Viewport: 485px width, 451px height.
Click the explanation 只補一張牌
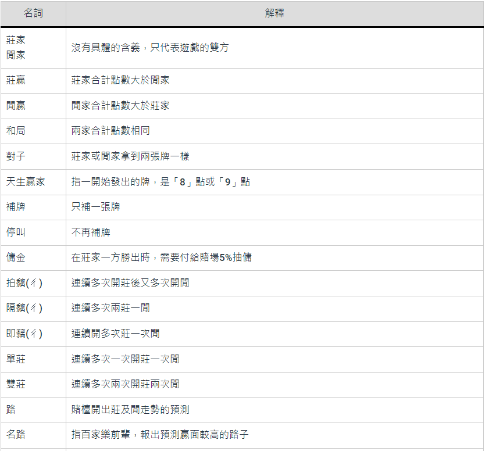[96, 207]
